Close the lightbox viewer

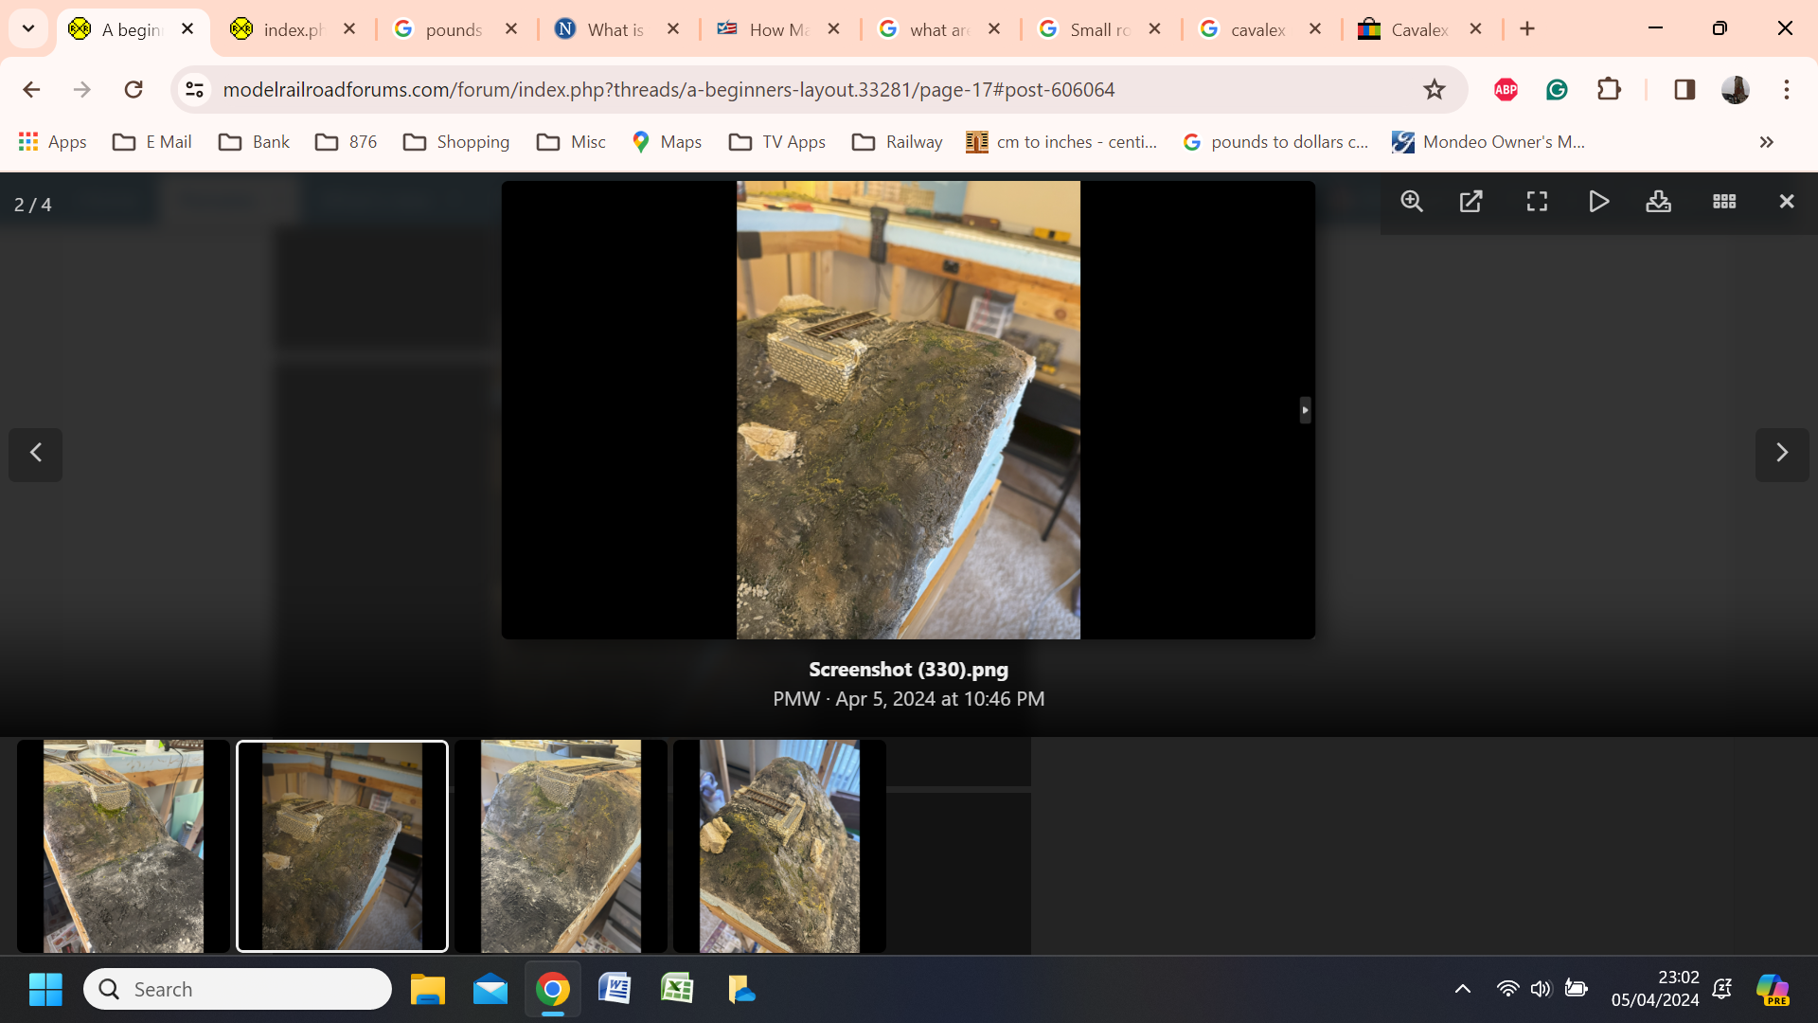click(x=1787, y=201)
